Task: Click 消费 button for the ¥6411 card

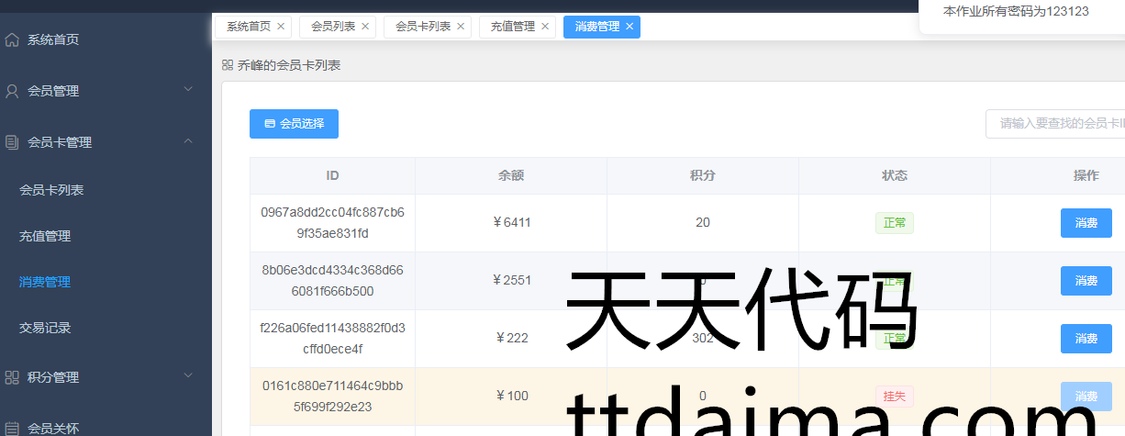Action: click(x=1086, y=223)
